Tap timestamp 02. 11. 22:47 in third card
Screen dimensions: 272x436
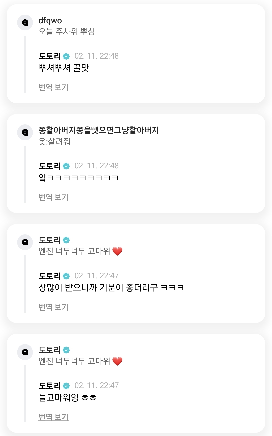pyautogui.click(x=96, y=276)
